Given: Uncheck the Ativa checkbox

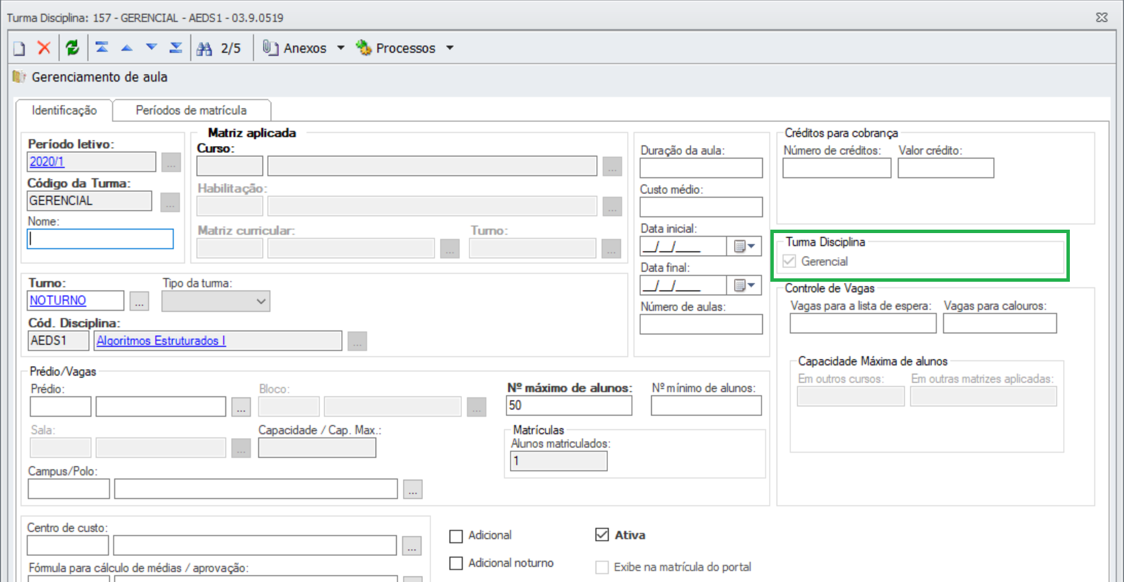Looking at the screenshot, I should pos(602,535).
